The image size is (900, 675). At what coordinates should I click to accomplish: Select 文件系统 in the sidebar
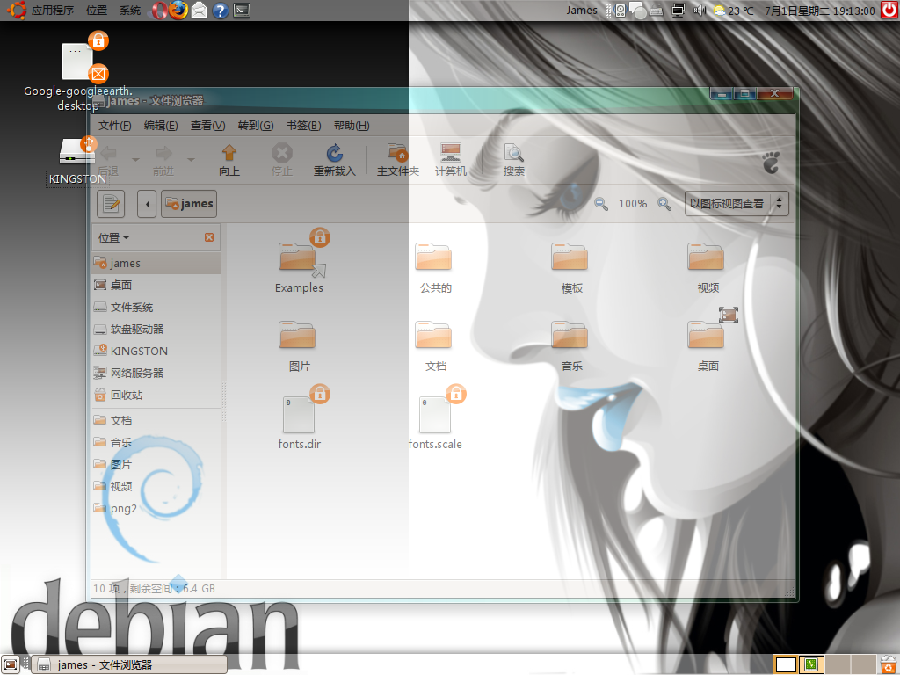coord(156,307)
